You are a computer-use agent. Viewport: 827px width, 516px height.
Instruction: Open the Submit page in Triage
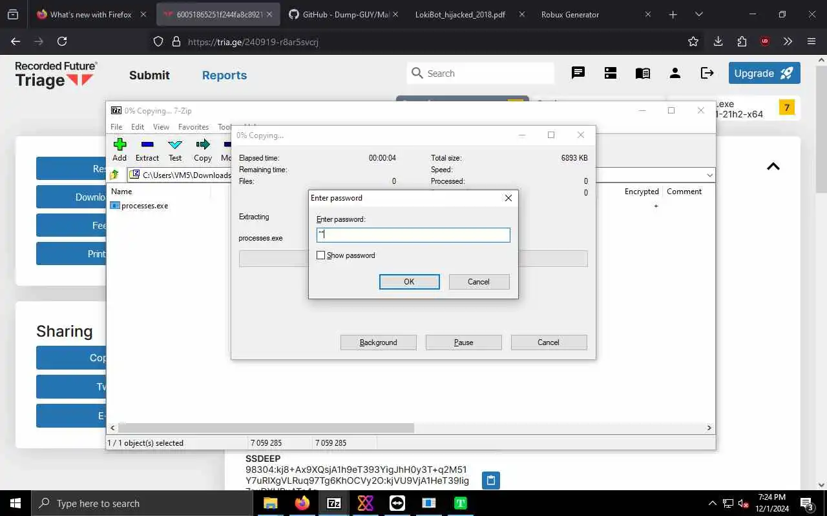click(x=149, y=75)
